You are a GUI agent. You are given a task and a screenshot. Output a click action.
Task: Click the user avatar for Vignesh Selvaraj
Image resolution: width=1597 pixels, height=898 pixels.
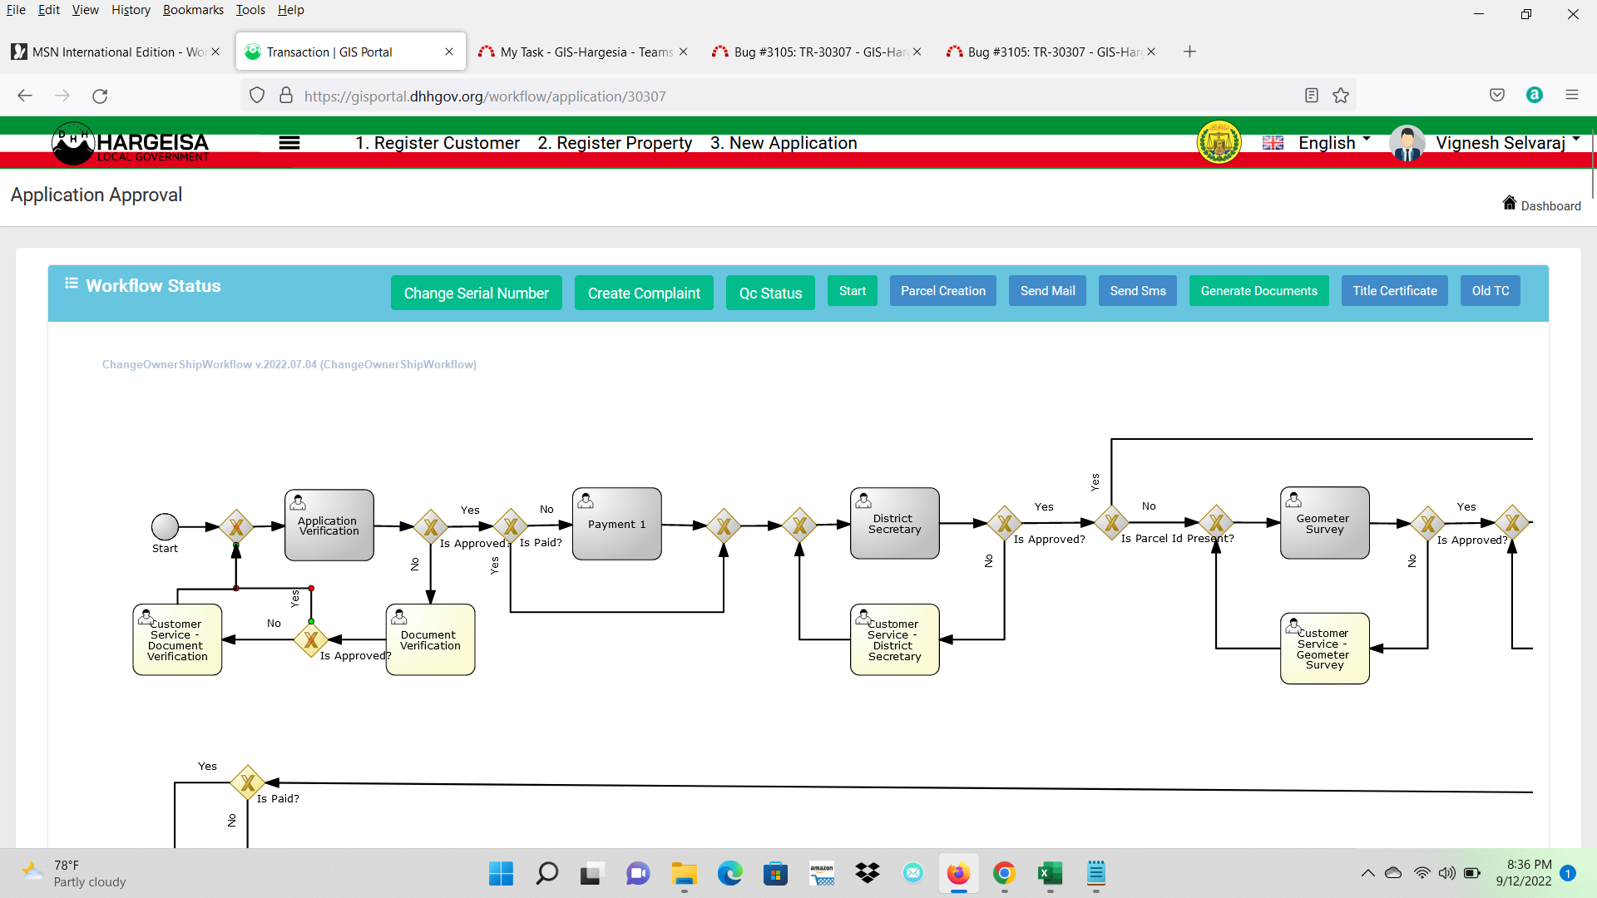pos(1407,143)
